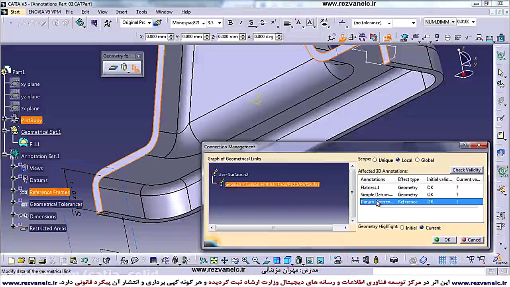Open the Start menu

tap(15, 12)
